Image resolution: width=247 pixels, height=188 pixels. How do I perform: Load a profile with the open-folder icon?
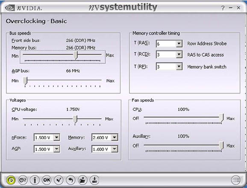click(x=82, y=180)
